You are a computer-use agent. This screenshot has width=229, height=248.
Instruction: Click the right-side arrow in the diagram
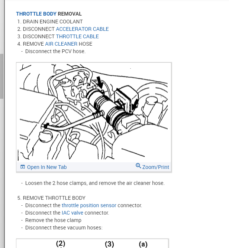pos(135,104)
